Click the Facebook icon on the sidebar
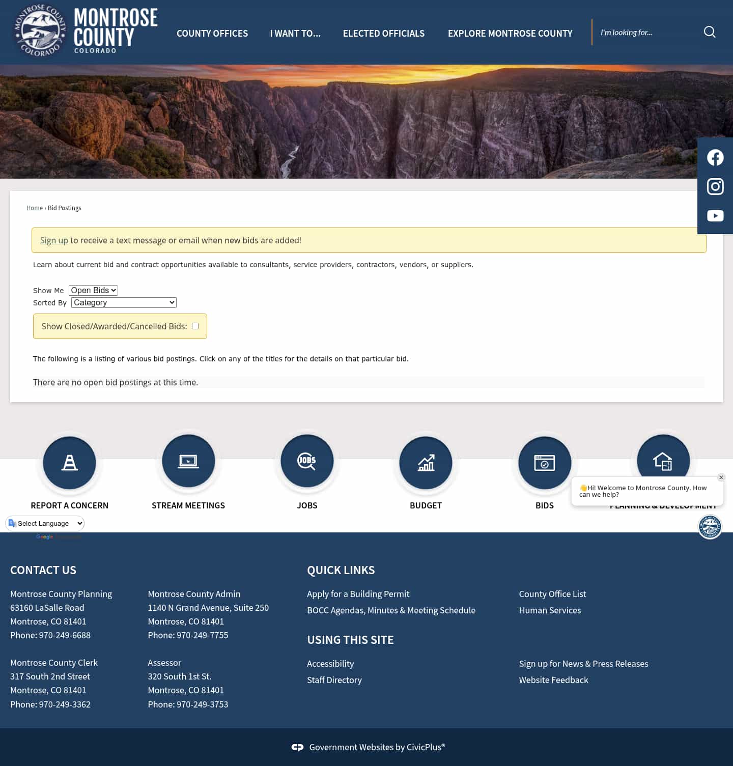The width and height of the screenshot is (733, 766). pos(715,157)
